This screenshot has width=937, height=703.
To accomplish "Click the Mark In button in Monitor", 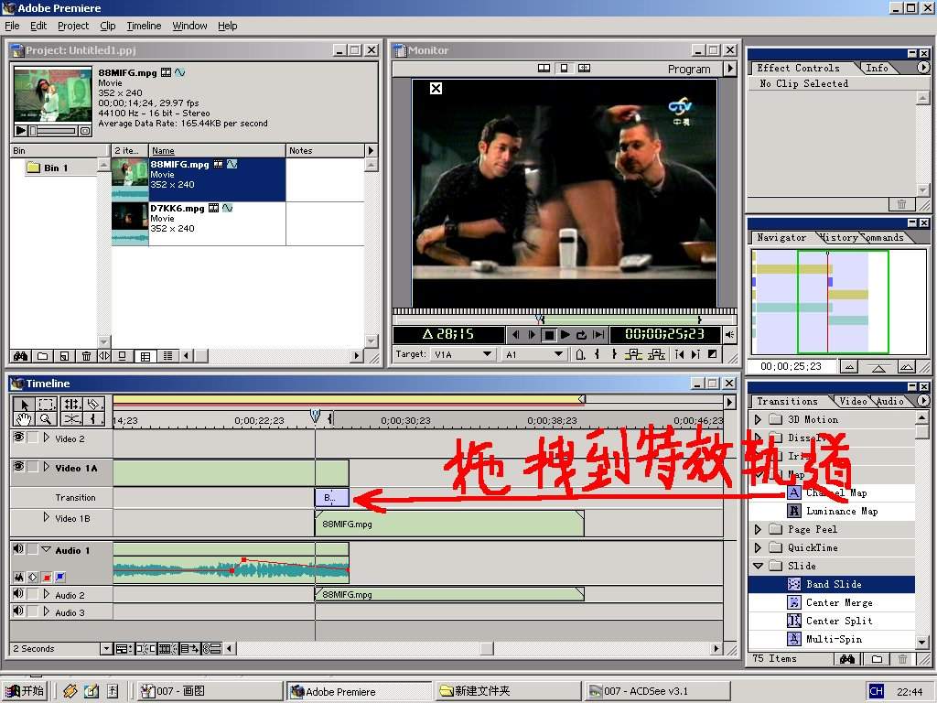I will click(597, 354).
